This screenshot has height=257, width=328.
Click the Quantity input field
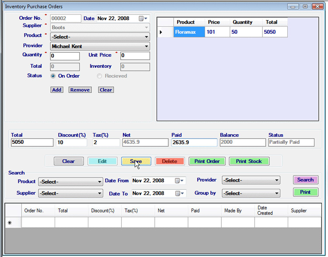coord(65,56)
